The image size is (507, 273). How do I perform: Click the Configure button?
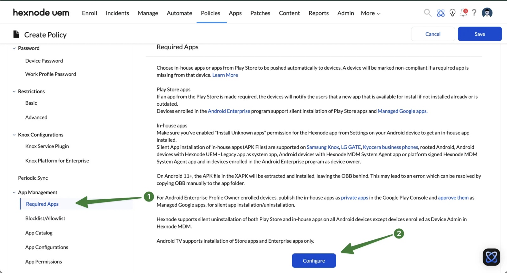click(314, 261)
